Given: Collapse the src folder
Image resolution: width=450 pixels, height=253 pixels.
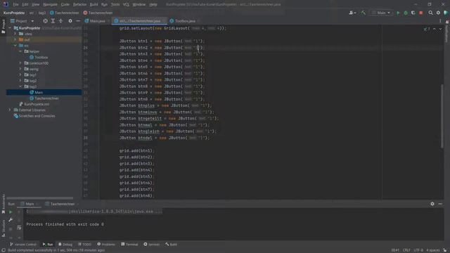Looking at the screenshot, I should [15, 46].
